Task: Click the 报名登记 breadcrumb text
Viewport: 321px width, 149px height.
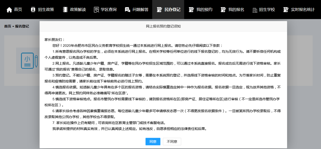Action: [x=22, y=26]
